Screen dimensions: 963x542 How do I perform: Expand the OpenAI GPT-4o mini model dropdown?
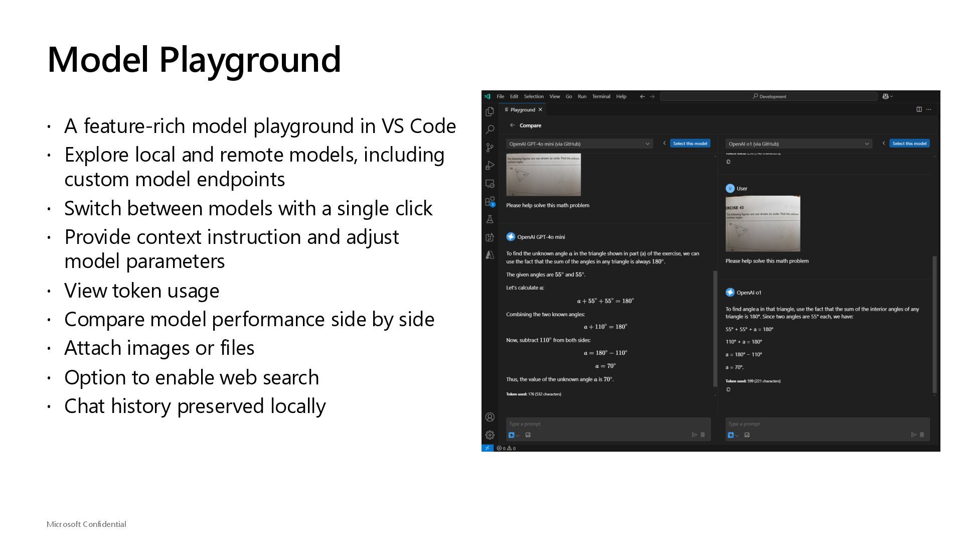pos(579,144)
